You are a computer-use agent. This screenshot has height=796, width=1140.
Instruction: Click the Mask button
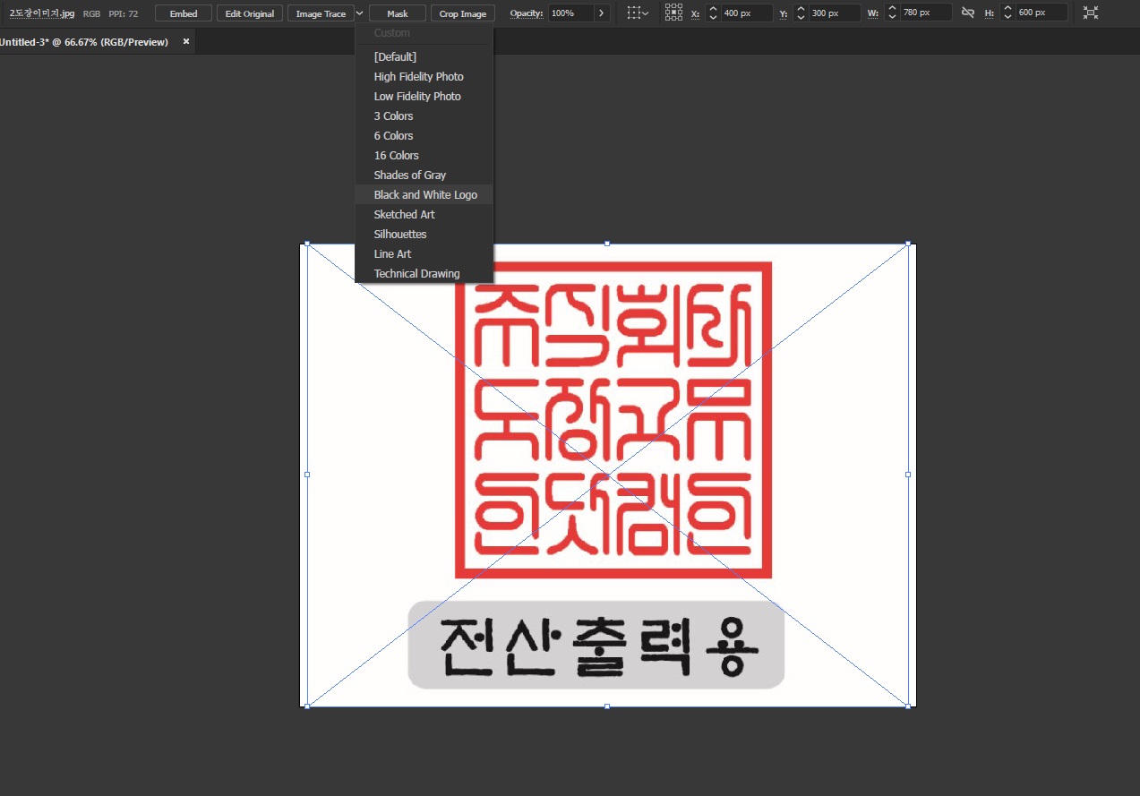(398, 13)
